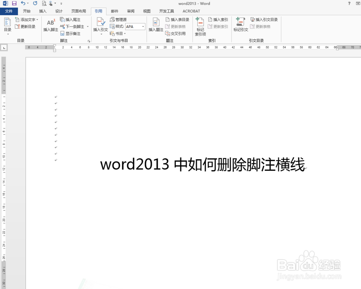Switch to the Design (设计) tab

pos(59,11)
